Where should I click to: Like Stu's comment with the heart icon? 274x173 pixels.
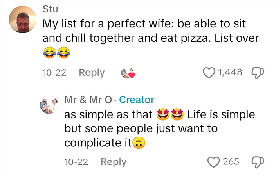(210, 72)
